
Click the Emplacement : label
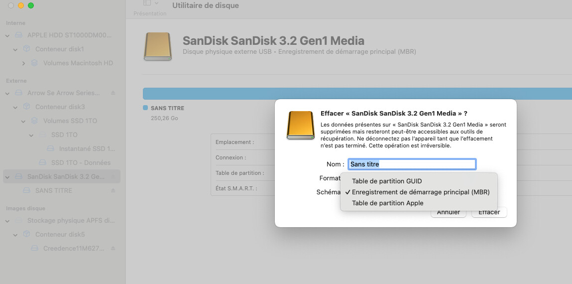point(235,142)
